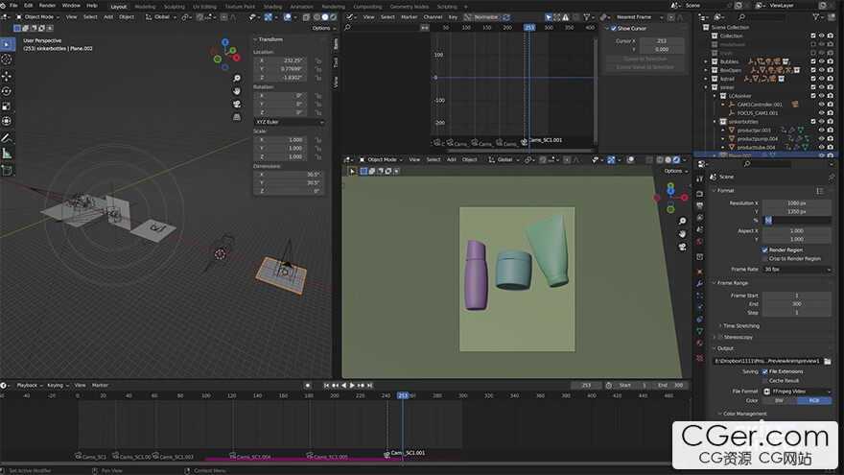844x475 pixels.
Task: Toggle the Show Cursor checkbox
Action: (x=614, y=29)
